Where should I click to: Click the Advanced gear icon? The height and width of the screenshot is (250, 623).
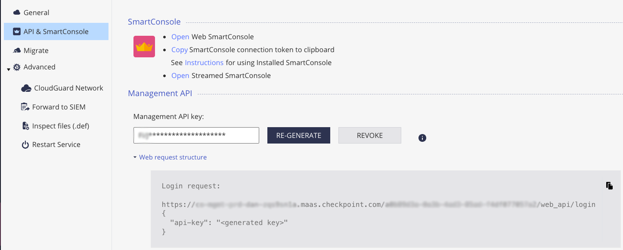tap(17, 67)
